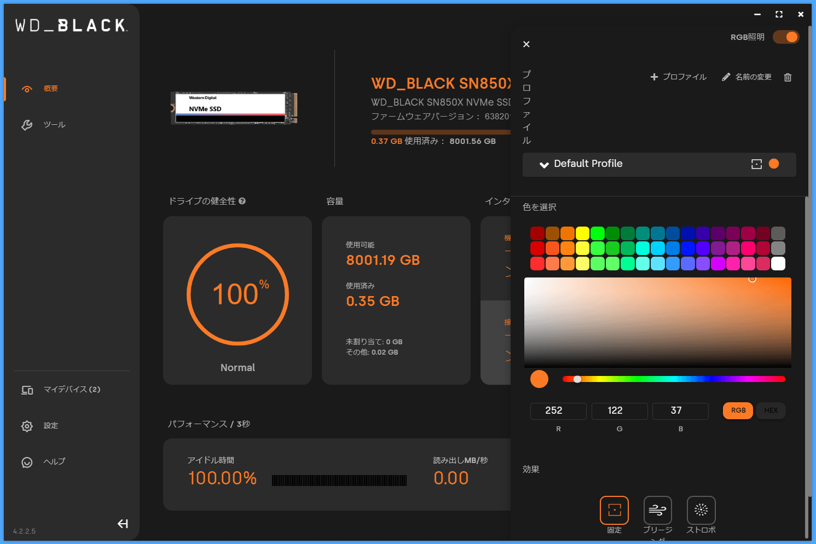Image resolution: width=816 pixels, height=544 pixels.
Task: Close the RGB lighting panel with X
Action: (526, 44)
